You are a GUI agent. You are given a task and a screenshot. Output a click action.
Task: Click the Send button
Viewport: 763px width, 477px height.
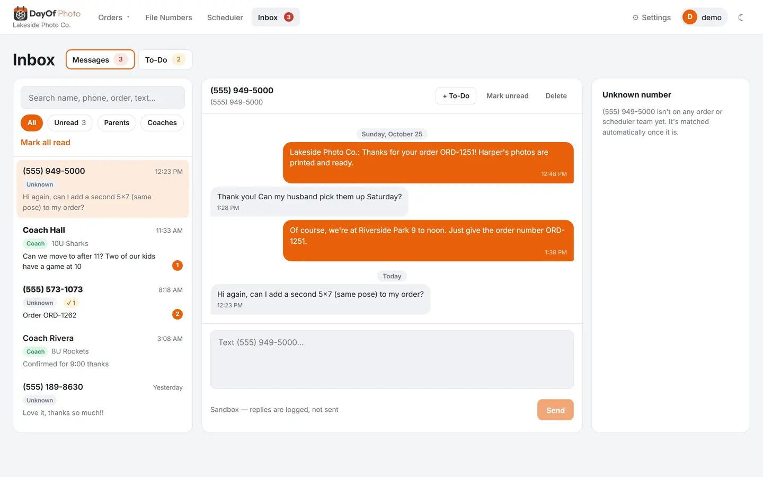(555, 410)
